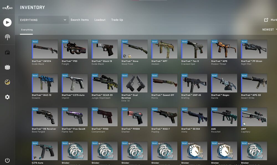Click Search Items

point(80,20)
